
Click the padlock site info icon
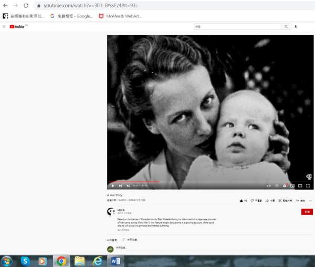coord(39,6)
